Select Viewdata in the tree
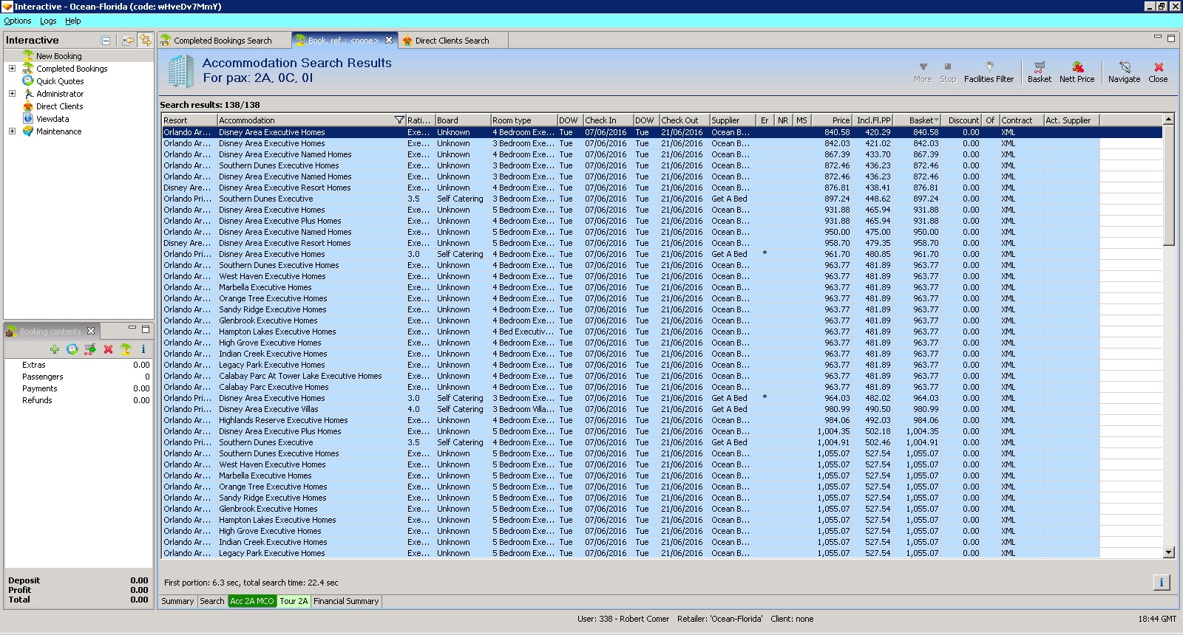The image size is (1183, 635). coord(52,119)
